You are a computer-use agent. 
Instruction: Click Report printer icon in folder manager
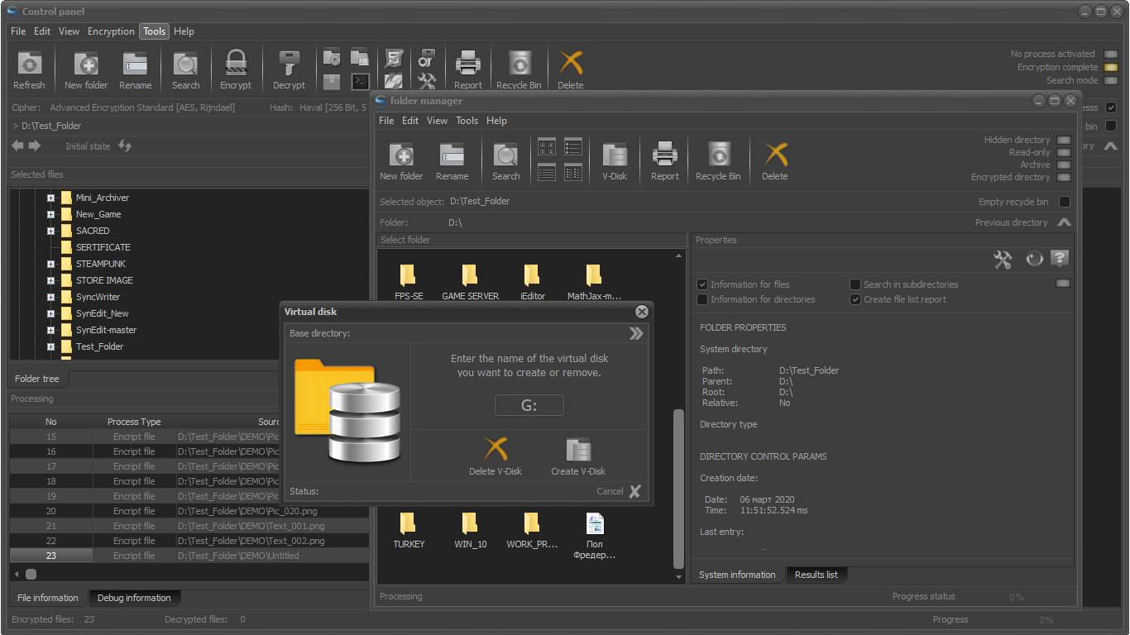(x=664, y=155)
